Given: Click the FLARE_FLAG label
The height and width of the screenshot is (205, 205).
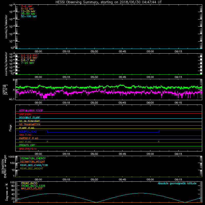Looking at the screenshot, I should (27, 128).
